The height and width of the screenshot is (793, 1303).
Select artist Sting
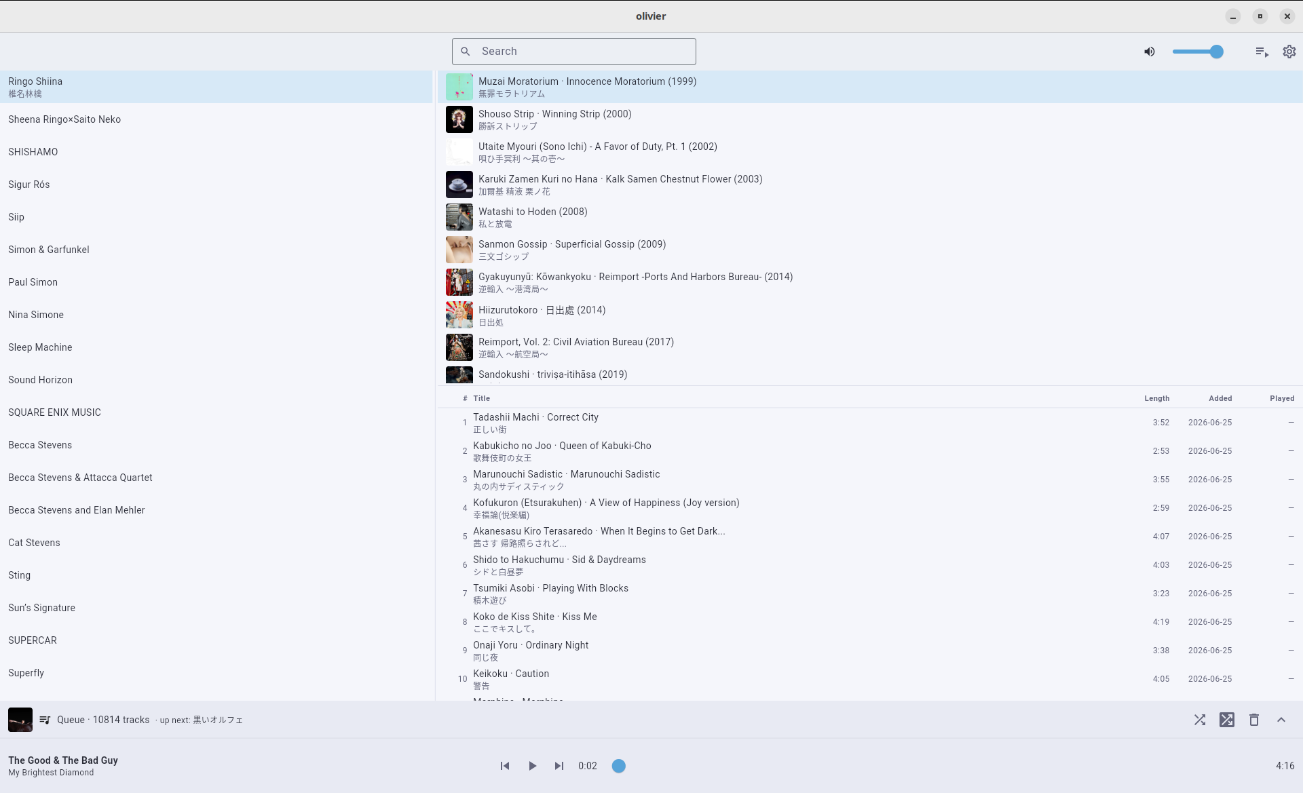pyautogui.click(x=216, y=575)
